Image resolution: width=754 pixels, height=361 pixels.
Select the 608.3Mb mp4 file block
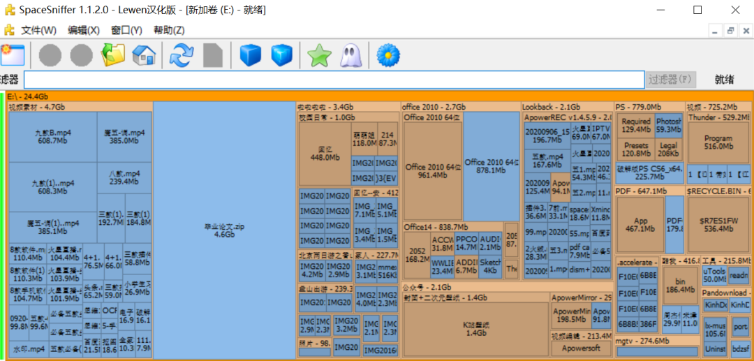(53, 187)
